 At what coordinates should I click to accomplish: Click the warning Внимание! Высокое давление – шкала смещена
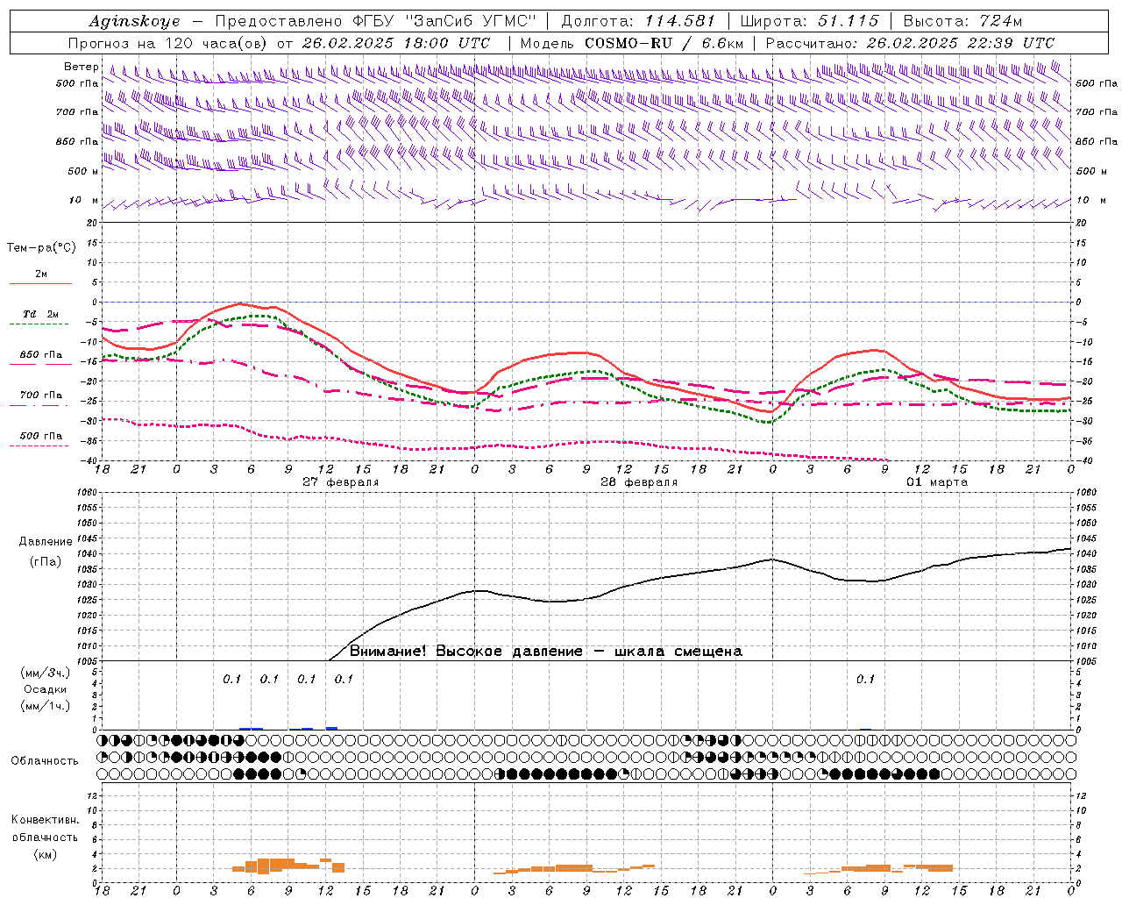[546, 651]
